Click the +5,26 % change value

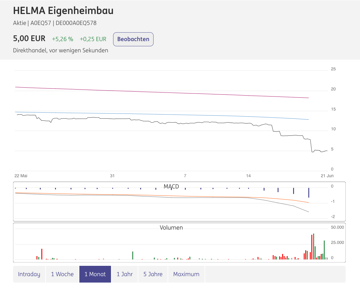pyautogui.click(x=62, y=39)
